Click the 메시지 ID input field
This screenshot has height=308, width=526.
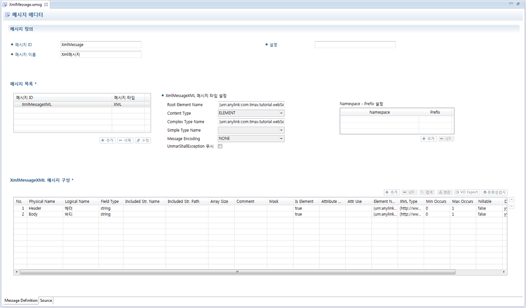click(100, 45)
